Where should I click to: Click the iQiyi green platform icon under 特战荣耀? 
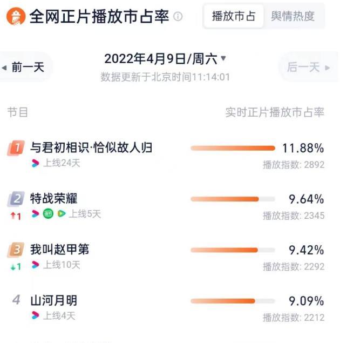click(48, 214)
